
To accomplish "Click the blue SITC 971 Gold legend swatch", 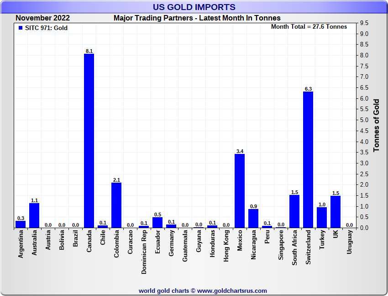I will [x=21, y=28].
